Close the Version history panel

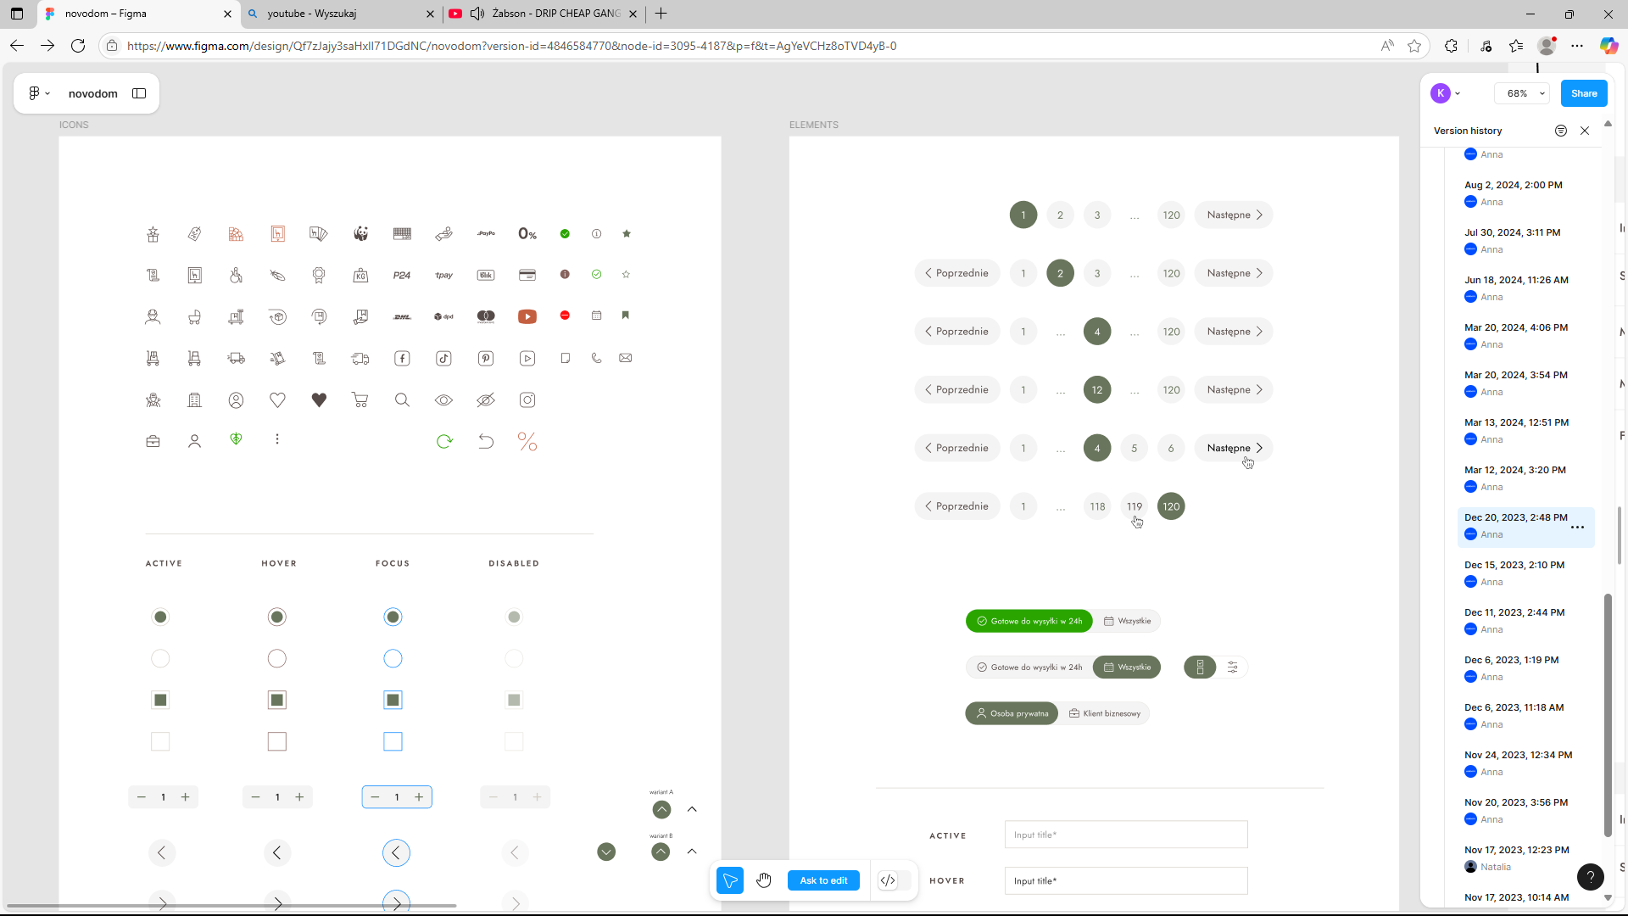coord(1585,131)
